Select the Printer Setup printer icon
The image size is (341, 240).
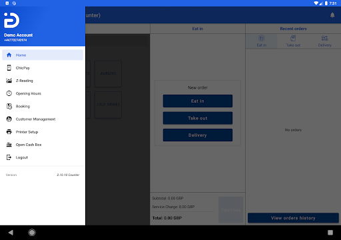9,132
